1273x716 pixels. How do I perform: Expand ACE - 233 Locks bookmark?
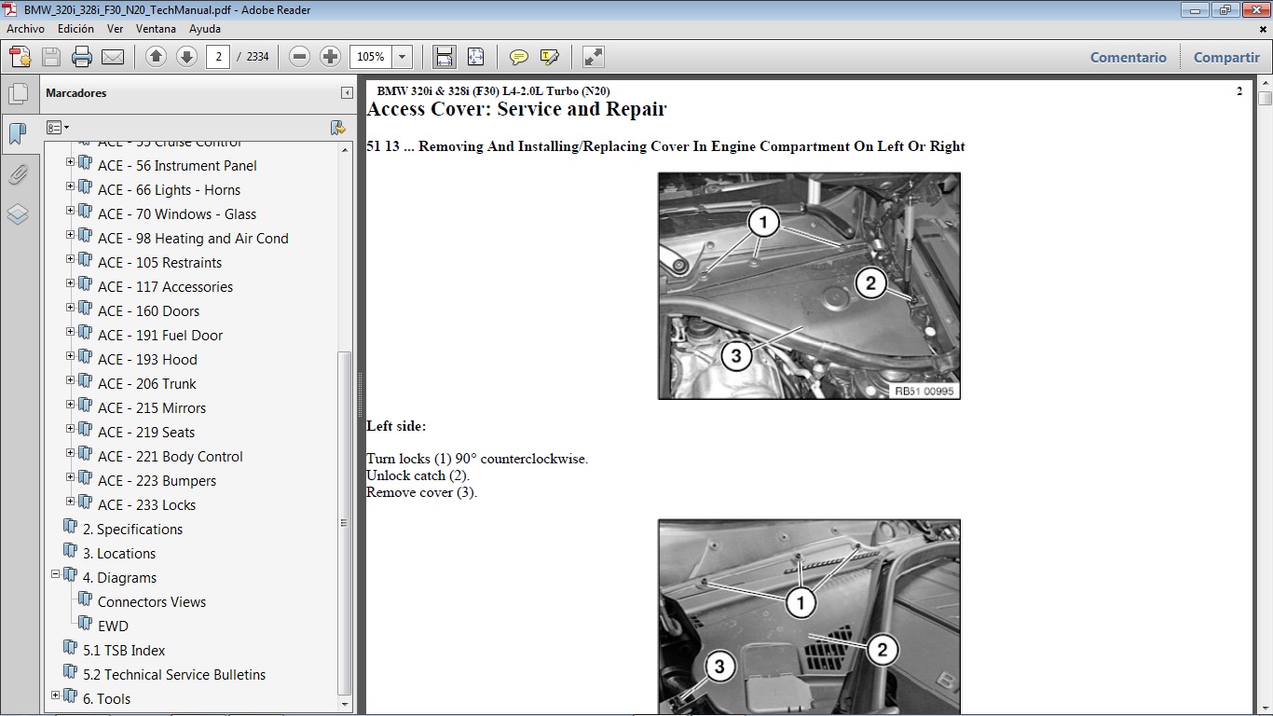(x=70, y=502)
